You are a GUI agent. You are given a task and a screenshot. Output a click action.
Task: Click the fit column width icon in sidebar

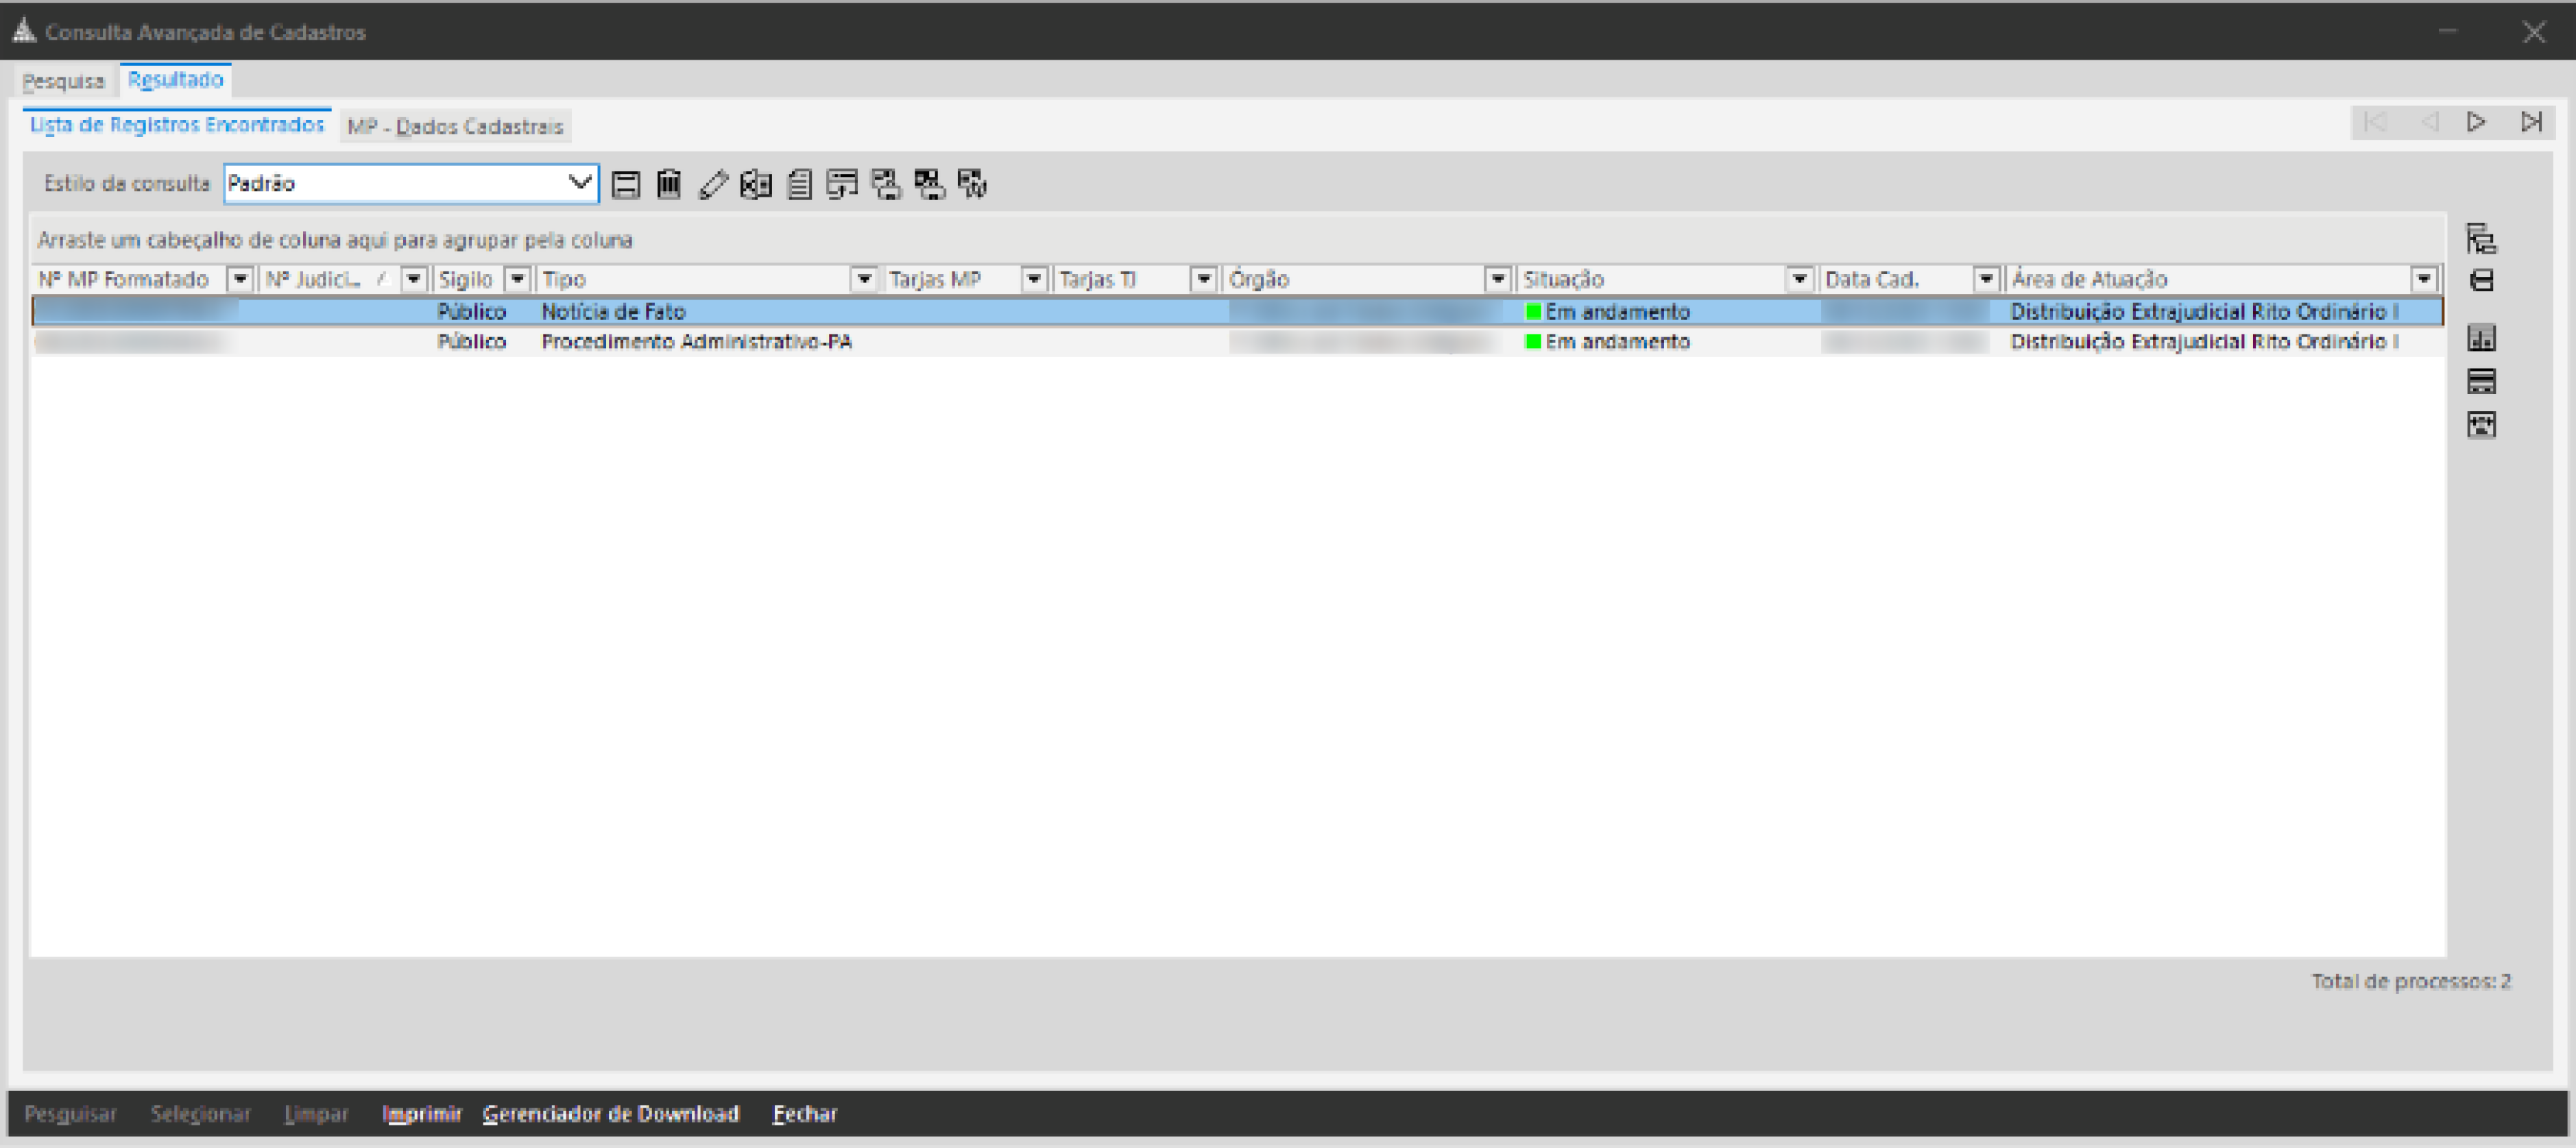(x=2481, y=425)
